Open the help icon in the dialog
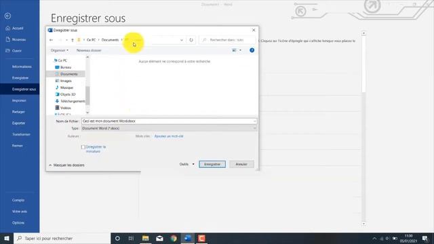The image size is (434, 244). [252, 50]
